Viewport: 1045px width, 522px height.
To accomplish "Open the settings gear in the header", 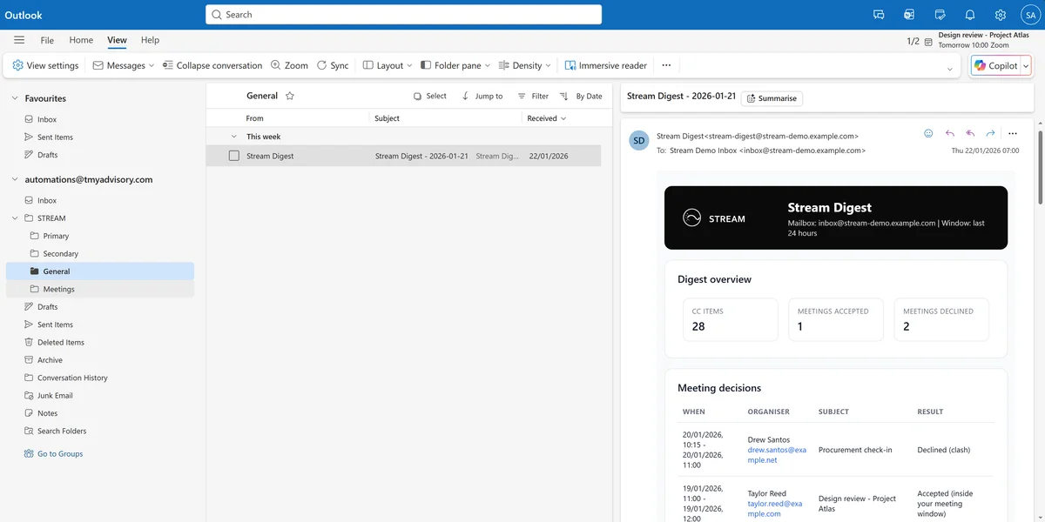I will [1001, 15].
